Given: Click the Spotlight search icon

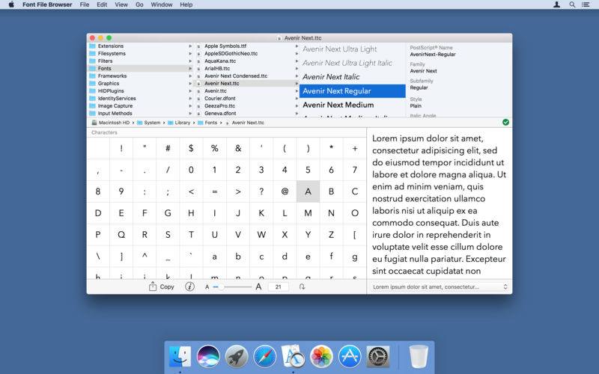Looking at the screenshot, I should click(572, 4).
